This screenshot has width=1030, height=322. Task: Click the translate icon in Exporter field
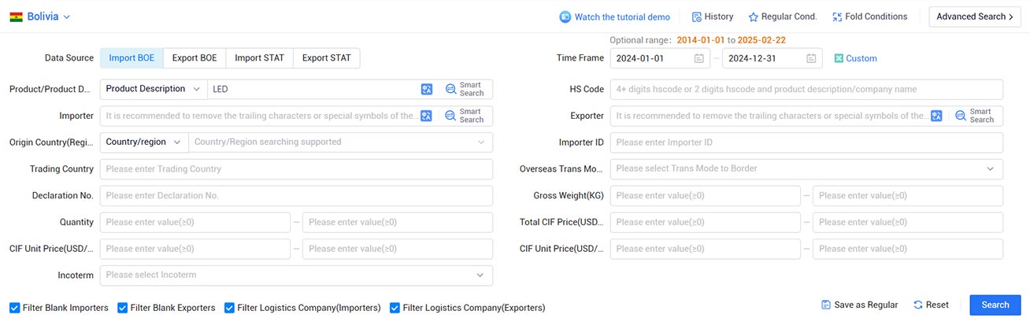[x=936, y=116]
